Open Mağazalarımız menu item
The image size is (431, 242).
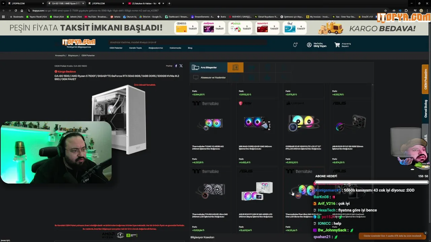[x=156, y=48]
